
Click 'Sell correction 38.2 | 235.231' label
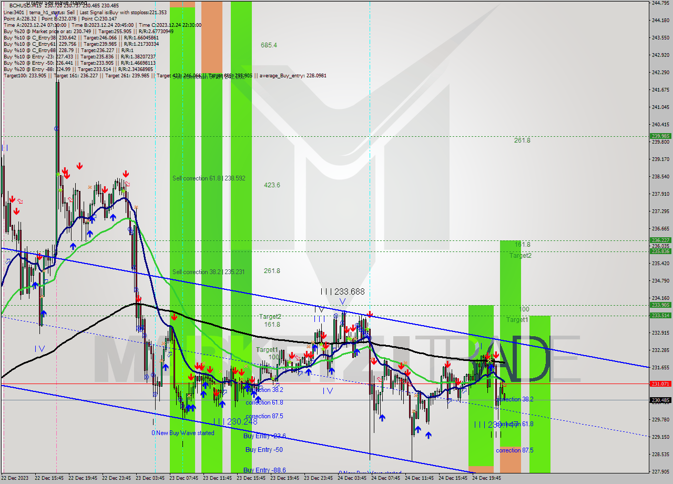[x=209, y=272]
